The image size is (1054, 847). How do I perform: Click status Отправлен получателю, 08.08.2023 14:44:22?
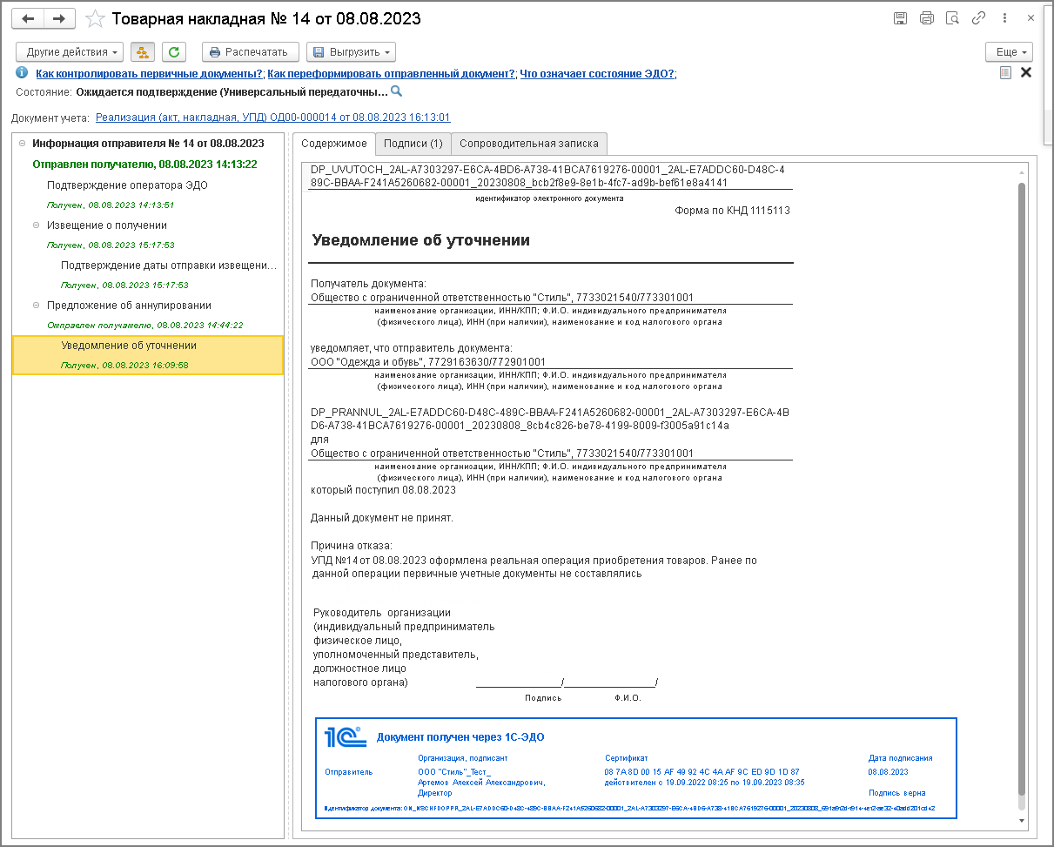coord(144,326)
